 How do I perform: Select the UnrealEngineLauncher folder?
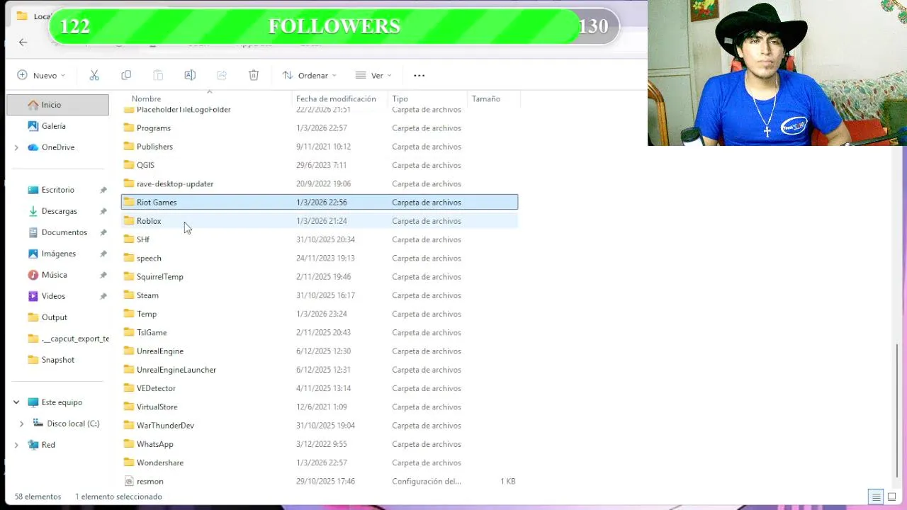320,370
